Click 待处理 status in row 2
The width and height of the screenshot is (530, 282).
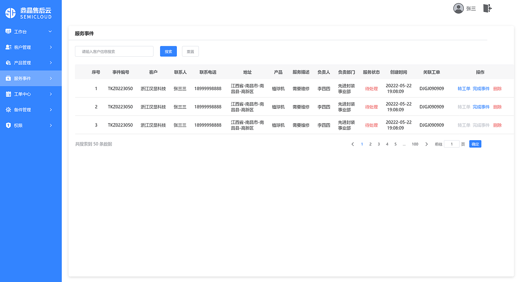click(371, 107)
